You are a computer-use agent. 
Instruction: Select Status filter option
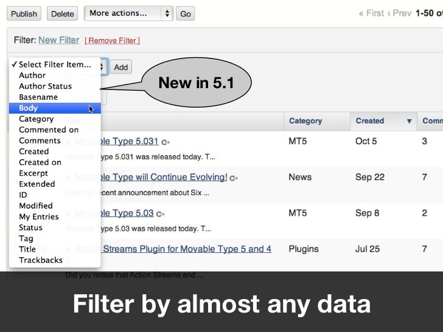click(55, 227)
